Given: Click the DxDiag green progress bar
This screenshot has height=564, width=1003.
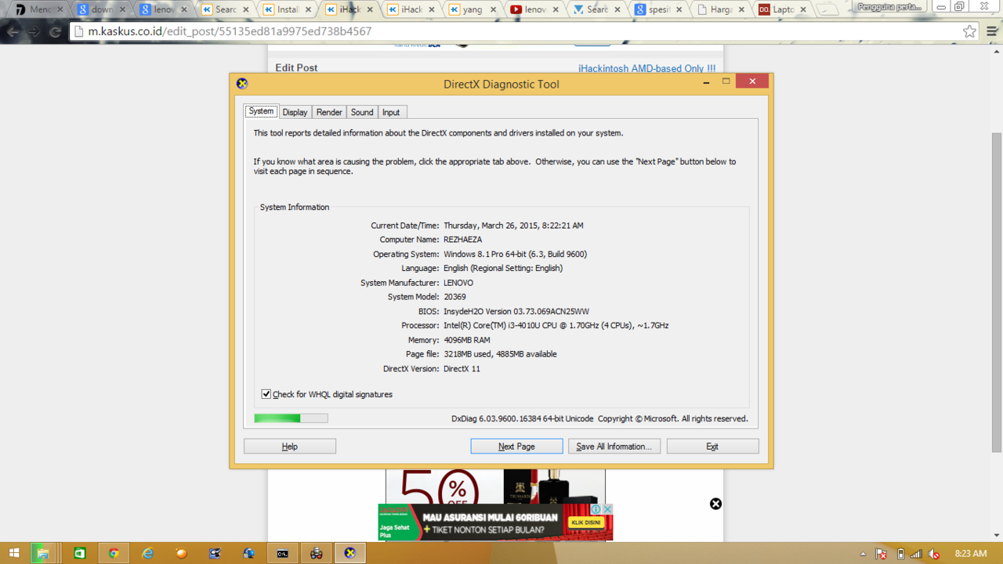Looking at the screenshot, I should [291, 418].
